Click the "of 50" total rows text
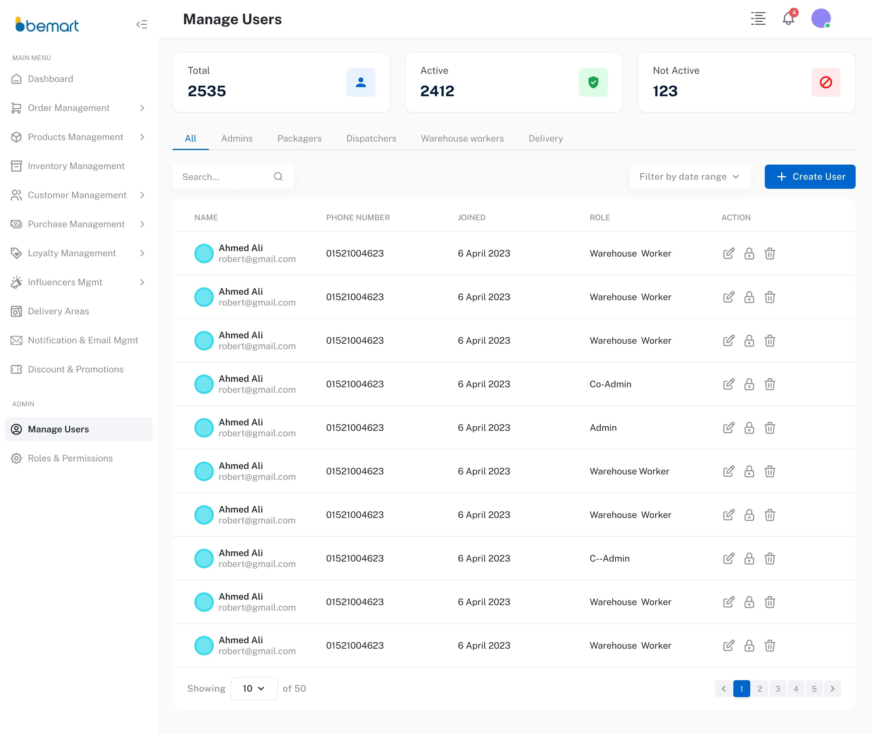Viewport: 872px width, 734px height. click(294, 689)
